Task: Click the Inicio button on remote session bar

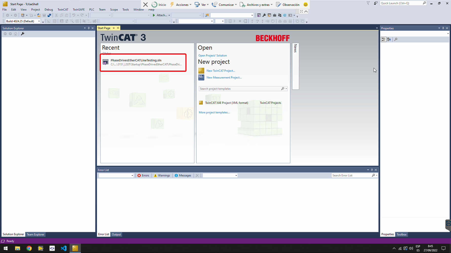Action: pyautogui.click(x=159, y=5)
